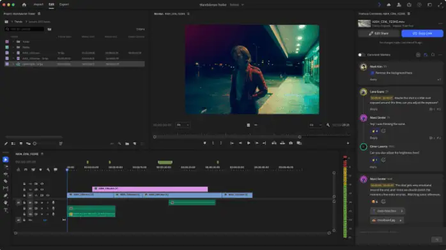The width and height of the screenshot is (446, 250).
Task: Toggle V3 track output eye
Action: [x=42, y=184]
